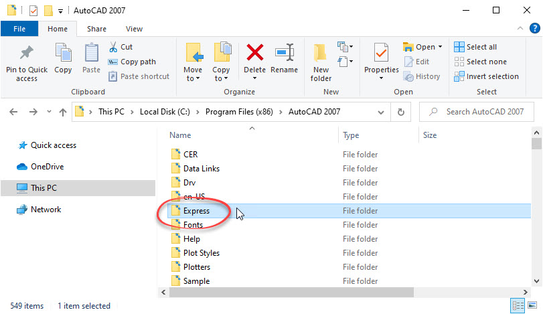Click Program Files (x86) breadcrumb
This screenshot has width=543, height=314.
239,112
